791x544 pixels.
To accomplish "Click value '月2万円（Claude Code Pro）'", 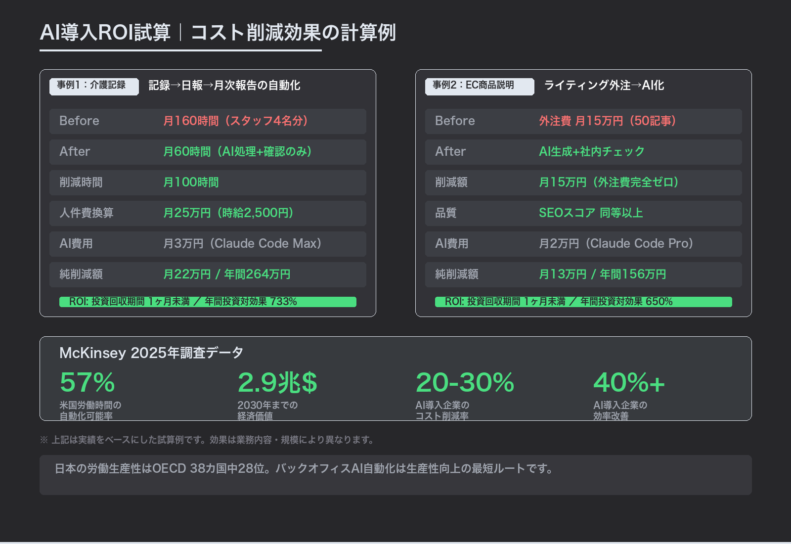I will [x=616, y=244].
